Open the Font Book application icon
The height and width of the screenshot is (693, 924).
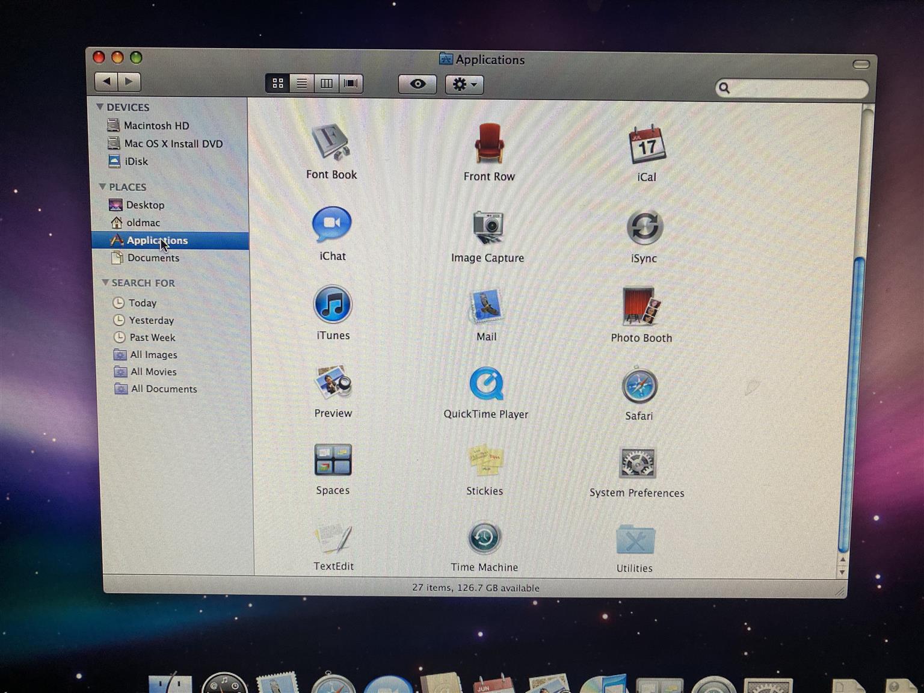330,142
